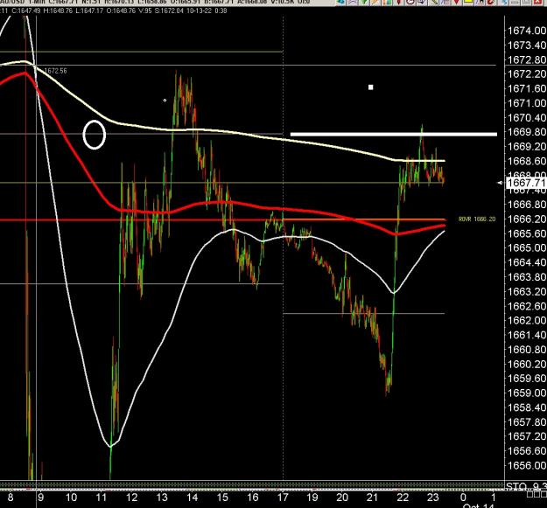Click the 1660.80 price axis label
This screenshot has width=547, height=508.
pos(526,350)
